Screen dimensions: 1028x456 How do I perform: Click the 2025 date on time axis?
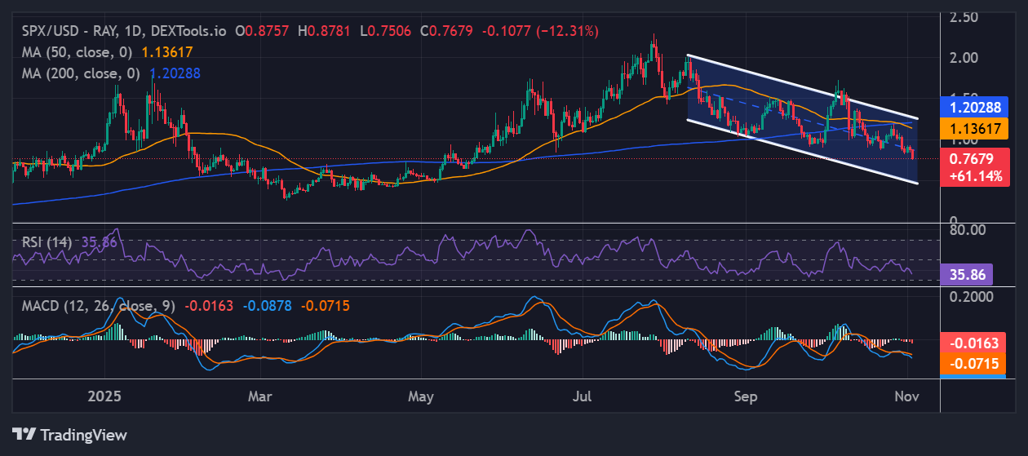click(104, 396)
